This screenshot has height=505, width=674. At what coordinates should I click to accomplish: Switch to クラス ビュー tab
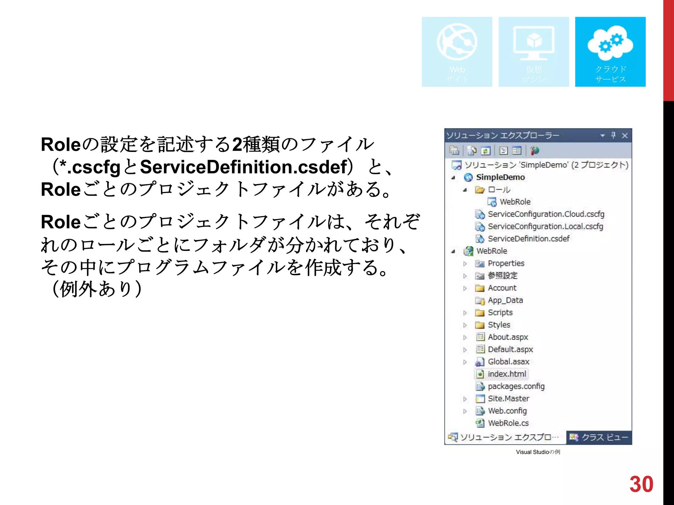click(599, 437)
